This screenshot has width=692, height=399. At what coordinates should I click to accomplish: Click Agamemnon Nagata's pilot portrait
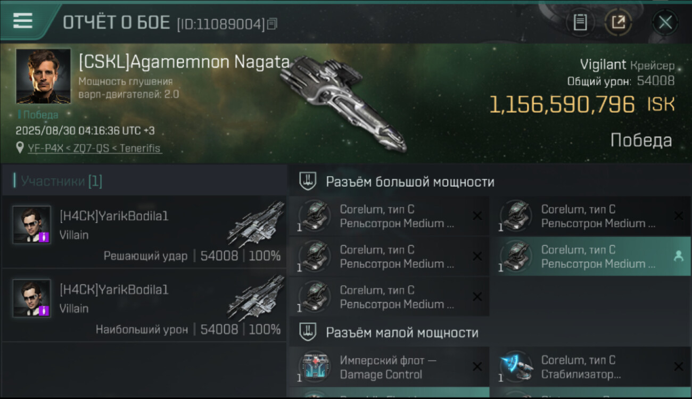click(x=43, y=76)
